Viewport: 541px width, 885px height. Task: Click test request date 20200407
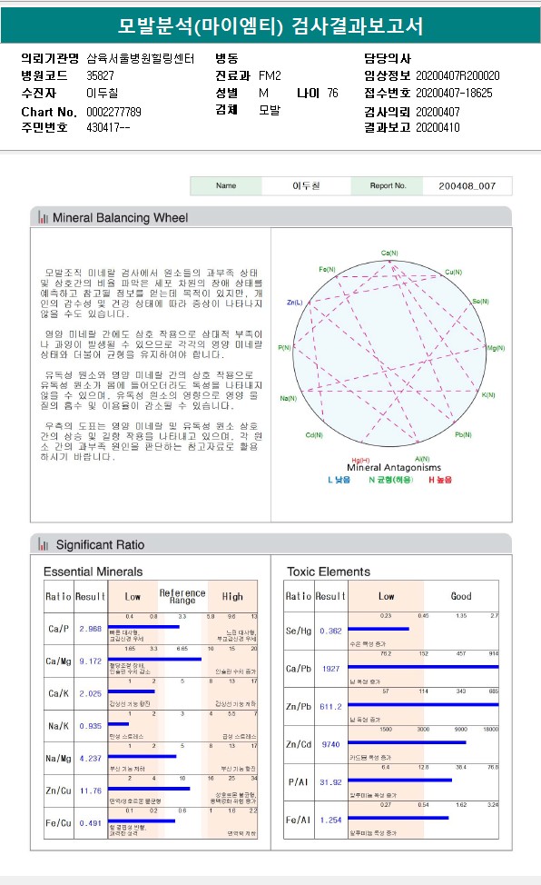point(438,112)
